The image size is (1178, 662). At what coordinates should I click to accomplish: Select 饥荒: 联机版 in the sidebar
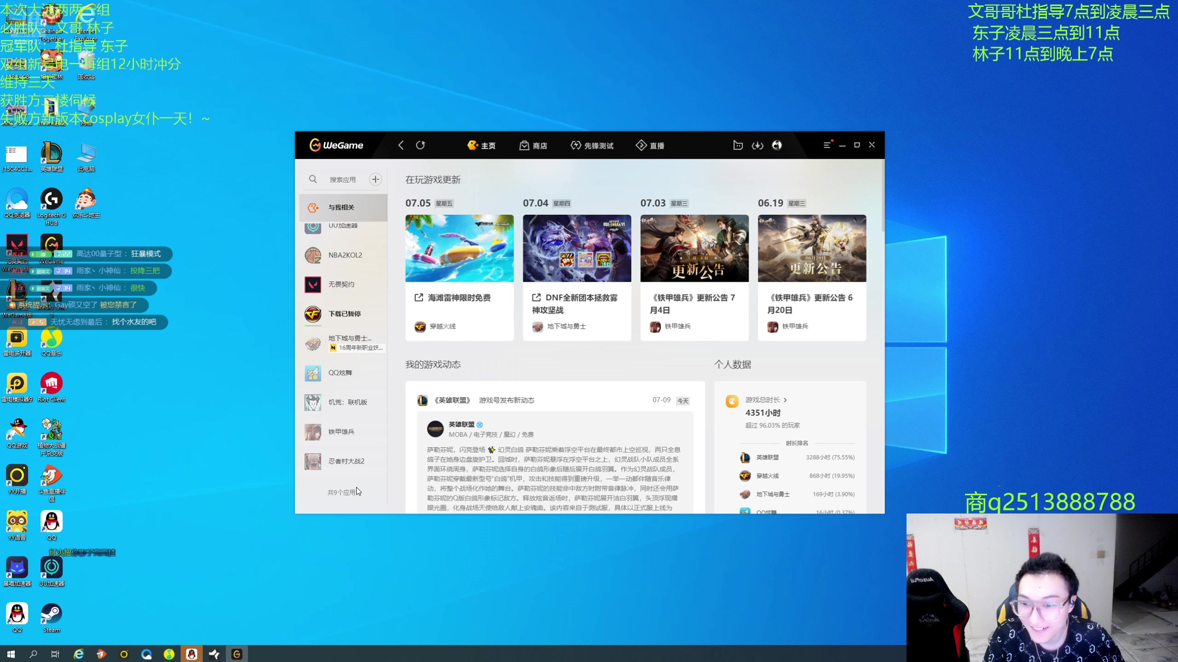click(343, 402)
